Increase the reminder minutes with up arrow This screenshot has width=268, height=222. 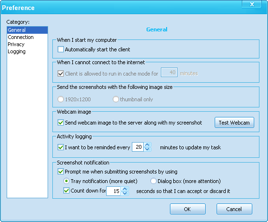coord(148,145)
